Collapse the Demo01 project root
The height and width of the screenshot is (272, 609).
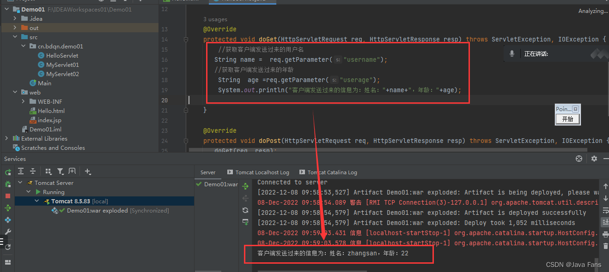(x=6, y=10)
